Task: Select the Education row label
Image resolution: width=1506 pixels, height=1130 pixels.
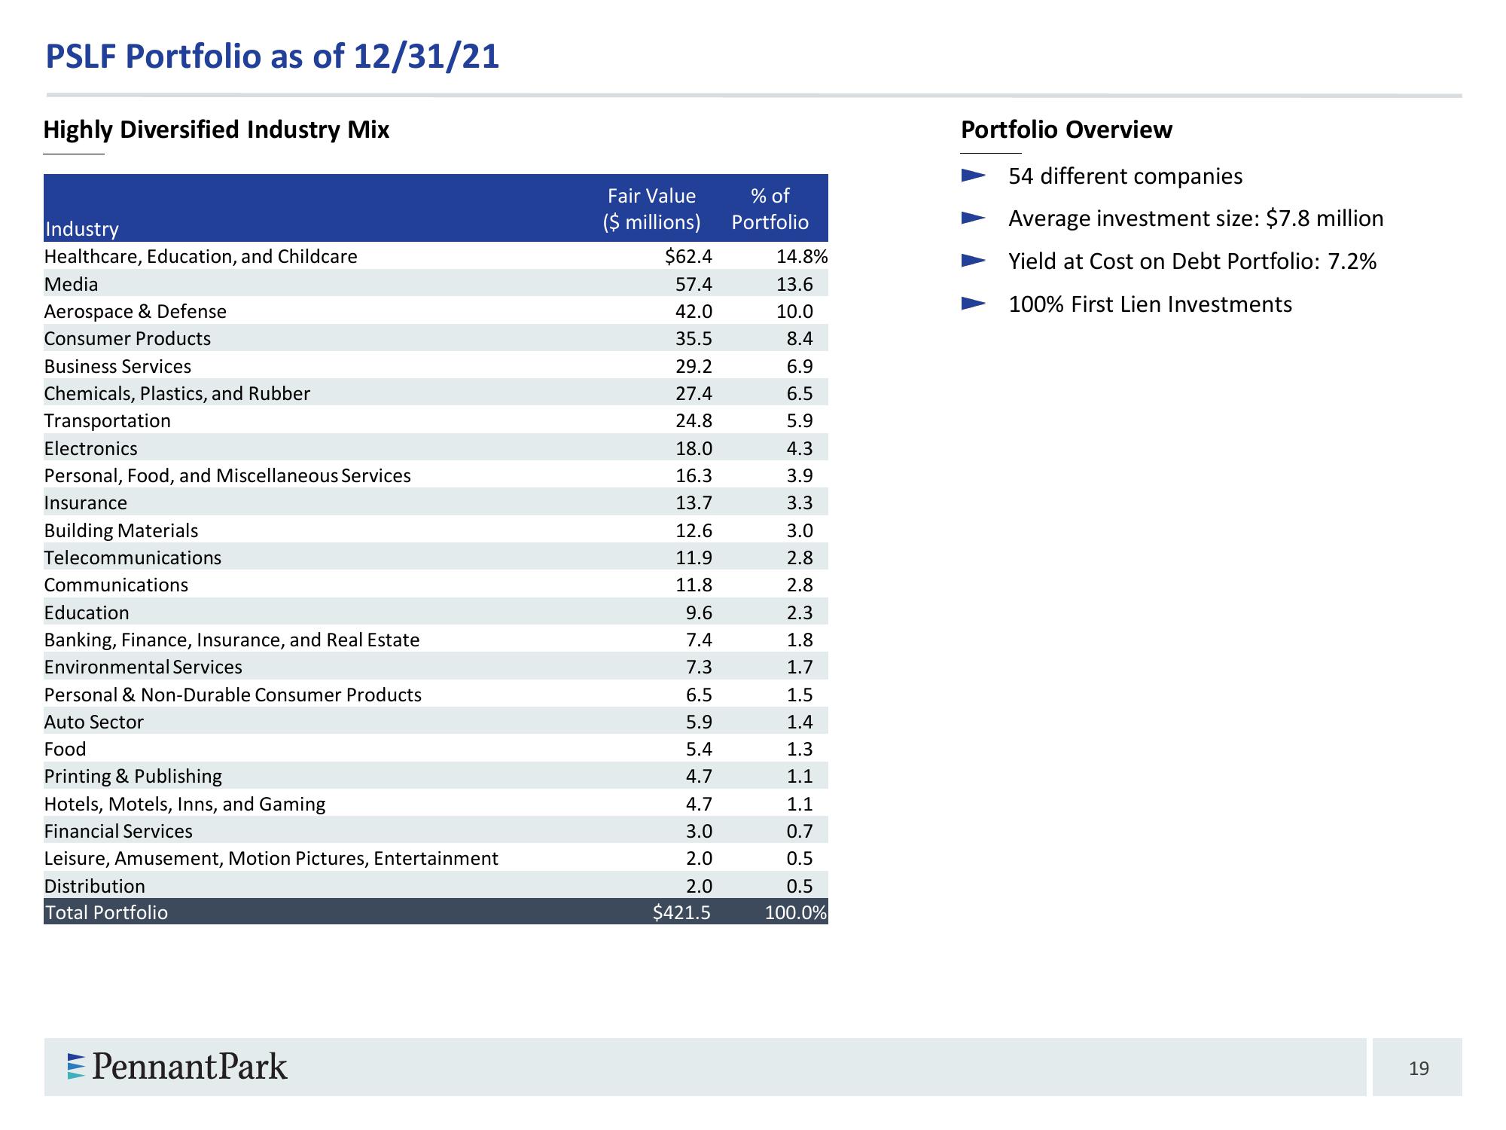Action: 87,612
